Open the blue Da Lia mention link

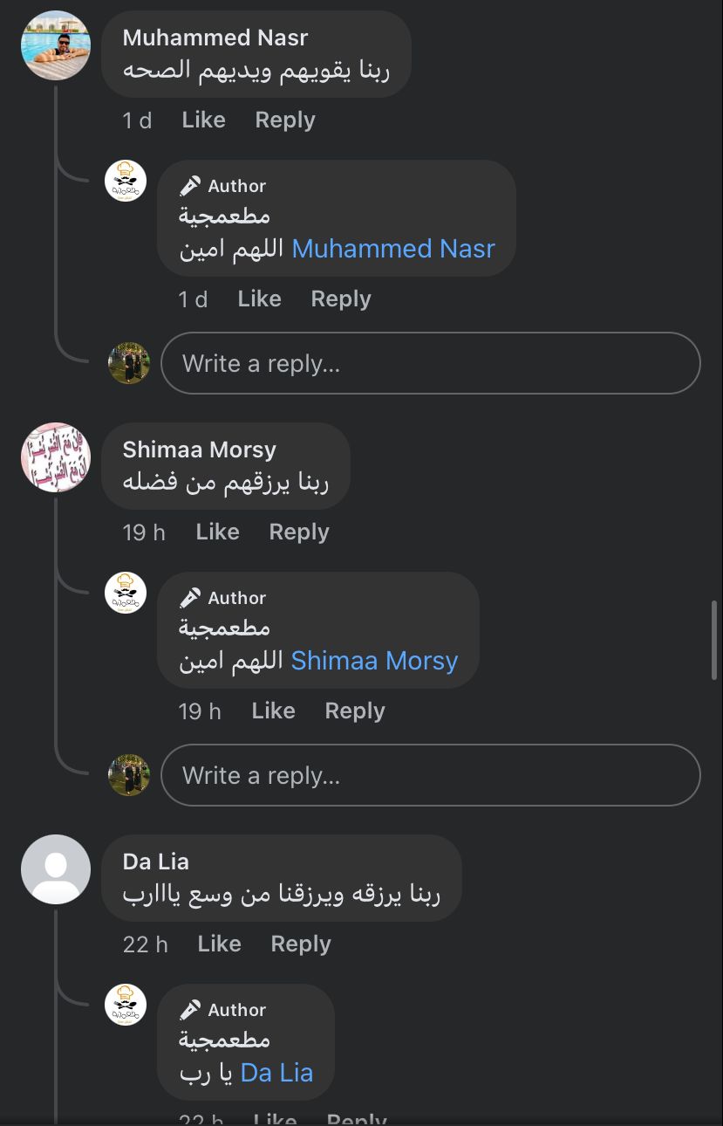tap(276, 1073)
